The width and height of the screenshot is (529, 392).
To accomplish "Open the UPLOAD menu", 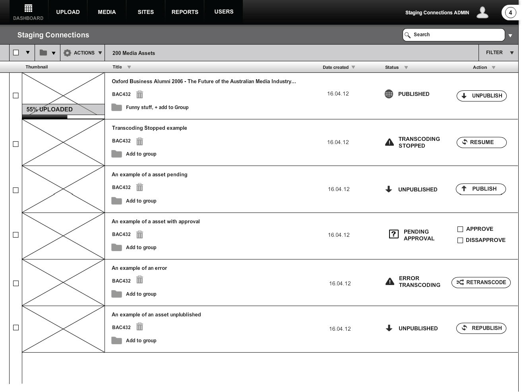I will tap(68, 12).
